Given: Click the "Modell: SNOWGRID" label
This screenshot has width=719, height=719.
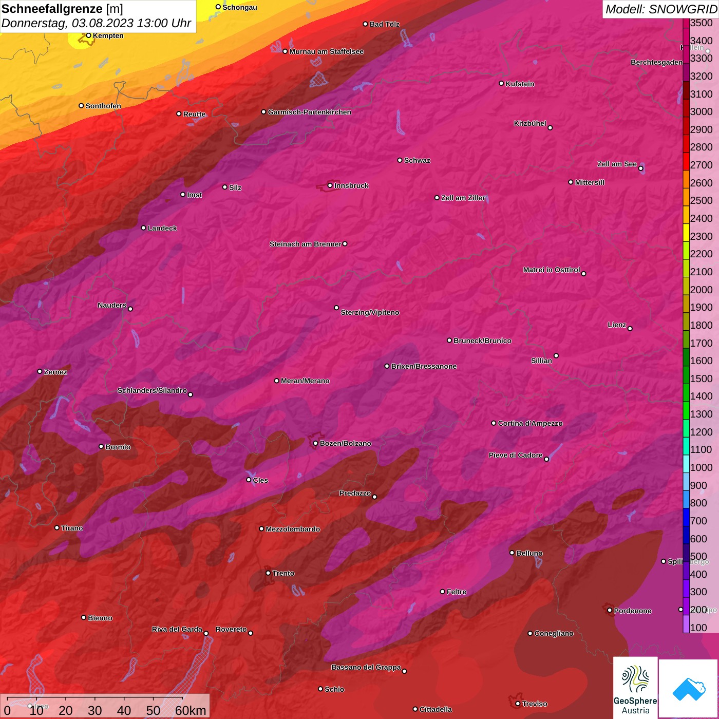Looking at the screenshot, I should [661, 9].
